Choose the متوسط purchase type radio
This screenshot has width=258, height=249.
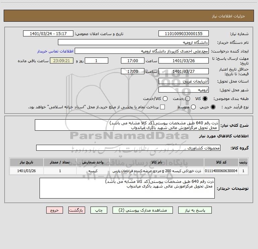pos(193,107)
